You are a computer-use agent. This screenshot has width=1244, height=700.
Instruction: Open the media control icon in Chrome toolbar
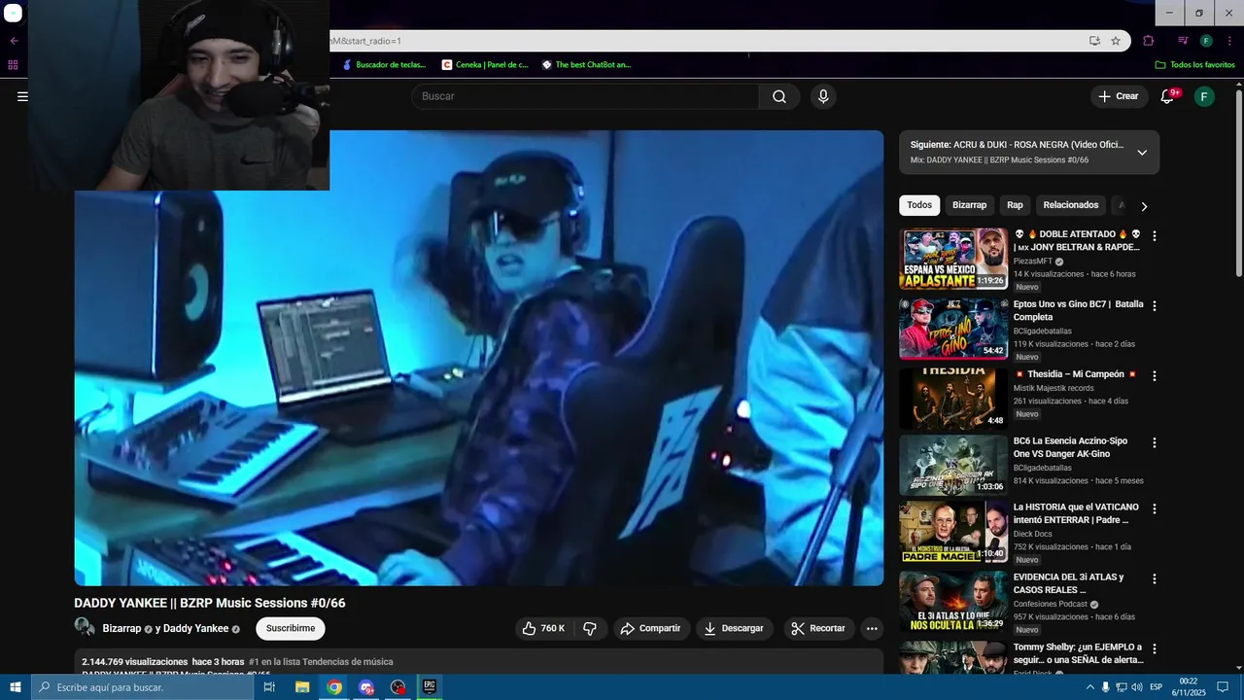coord(1183,41)
